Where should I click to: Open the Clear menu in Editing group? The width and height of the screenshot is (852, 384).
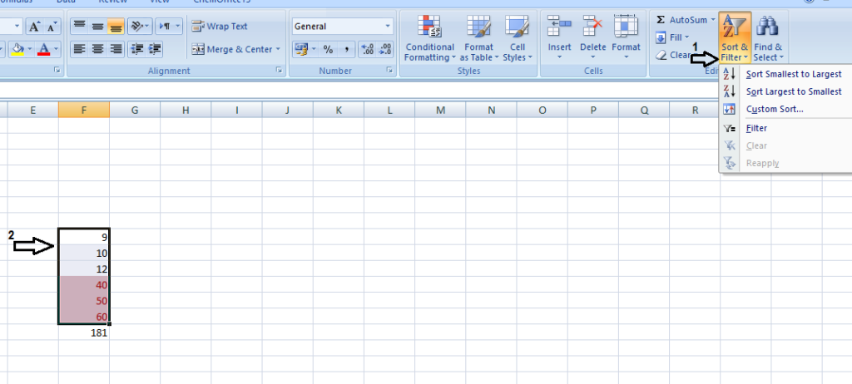pyautogui.click(x=674, y=55)
